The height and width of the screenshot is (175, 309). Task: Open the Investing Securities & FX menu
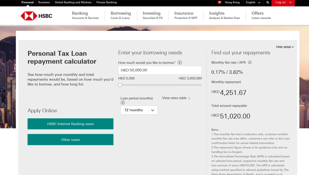tap(153, 15)
